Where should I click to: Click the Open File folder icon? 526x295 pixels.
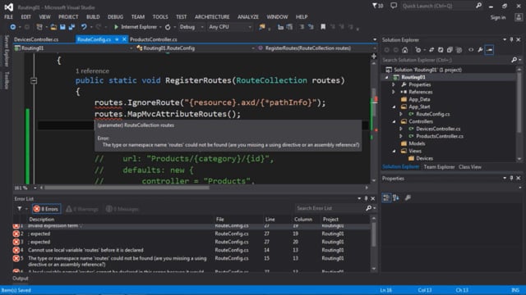tap(53, 27)
